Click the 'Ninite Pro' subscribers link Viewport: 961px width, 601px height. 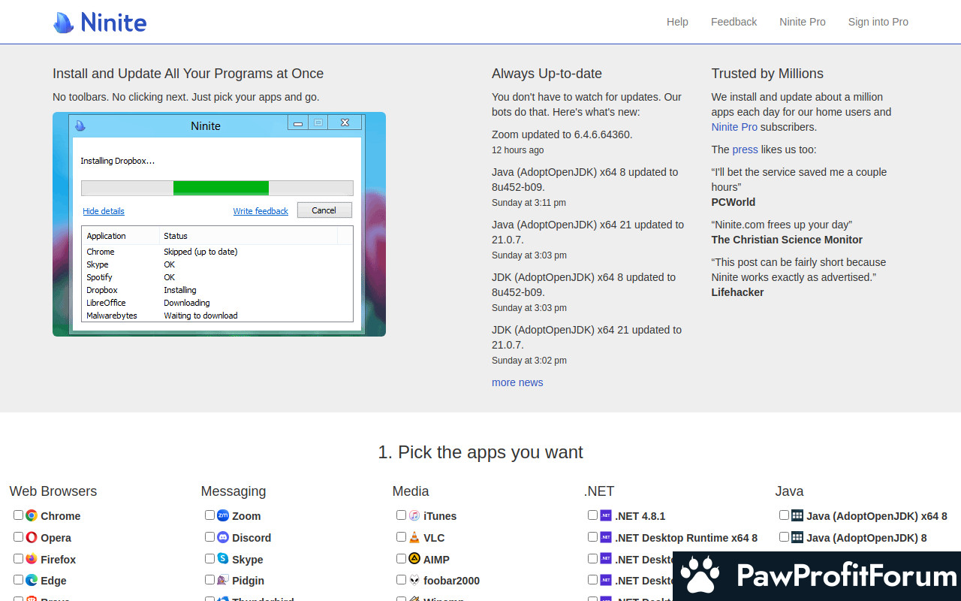pyautogui.click(x=734, y=127)
